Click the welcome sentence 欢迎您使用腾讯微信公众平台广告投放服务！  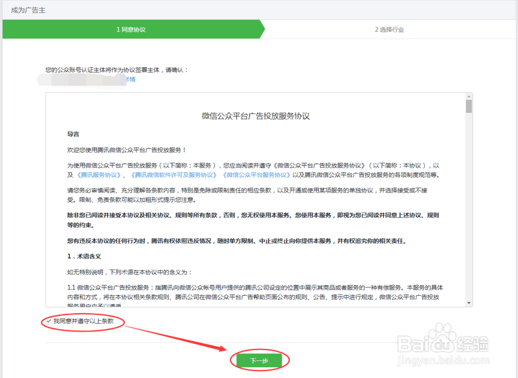(x=127, y=150)
